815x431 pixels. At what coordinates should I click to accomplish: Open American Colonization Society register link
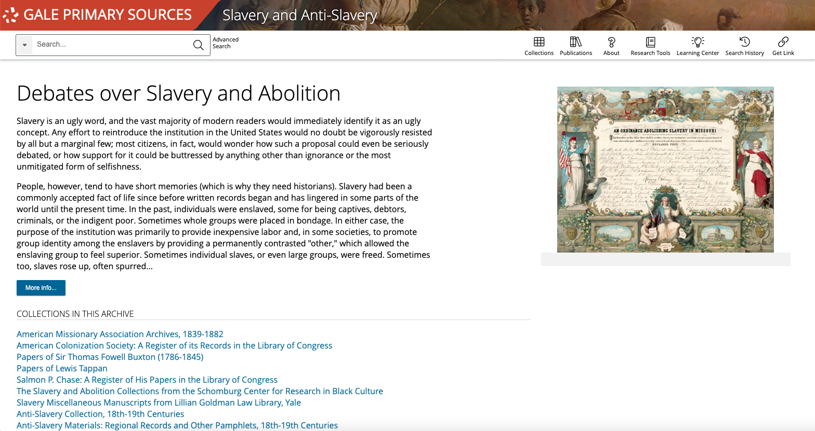point(174,345)
